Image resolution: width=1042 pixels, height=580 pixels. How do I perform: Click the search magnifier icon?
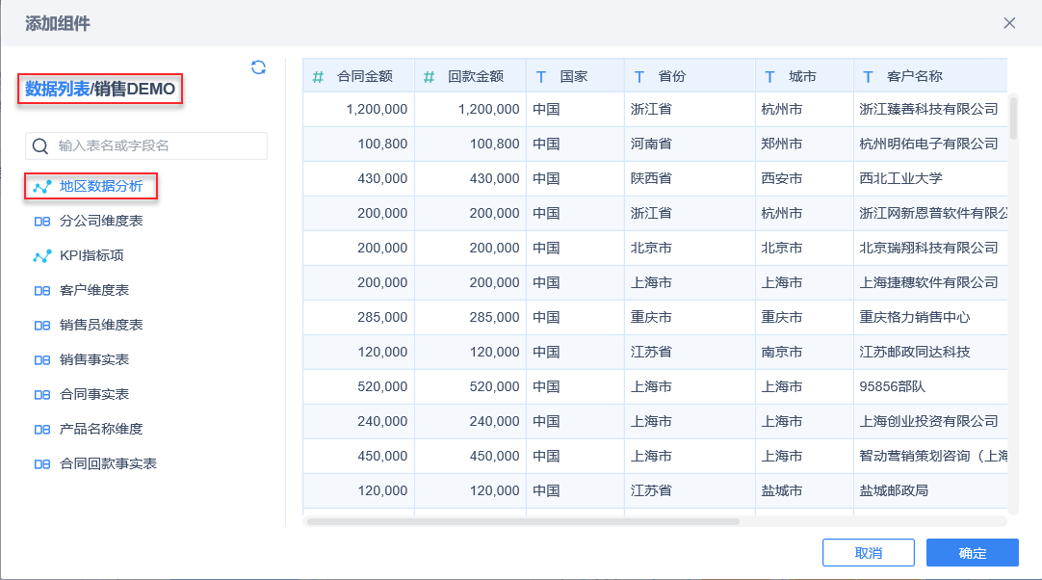(40, 146)
